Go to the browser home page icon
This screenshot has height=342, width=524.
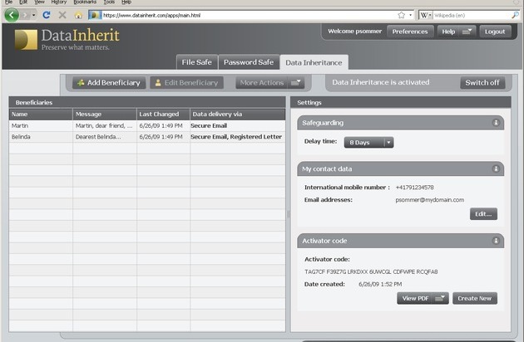[78, 15]
